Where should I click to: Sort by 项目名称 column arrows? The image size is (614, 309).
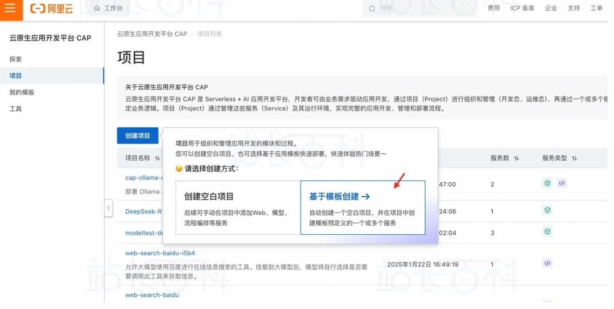click(157, 158)
